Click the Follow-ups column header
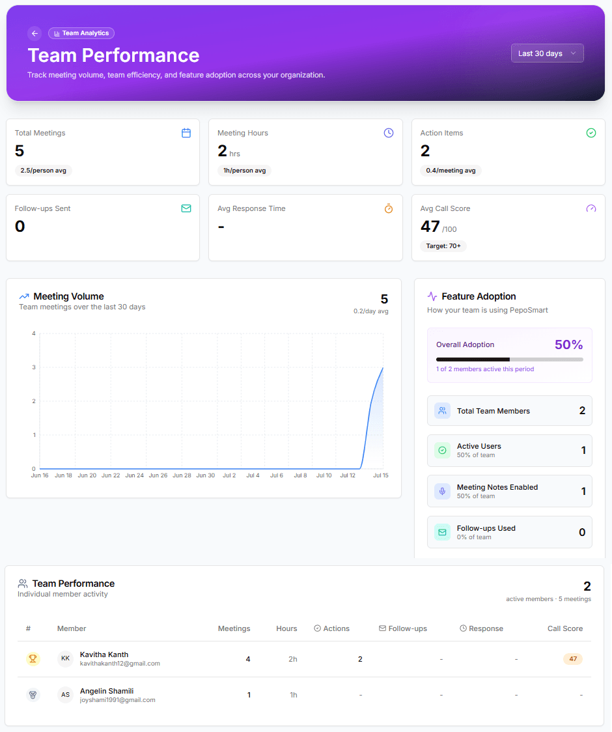This screenshot has height=732, width=612. [x=403, y=628]
